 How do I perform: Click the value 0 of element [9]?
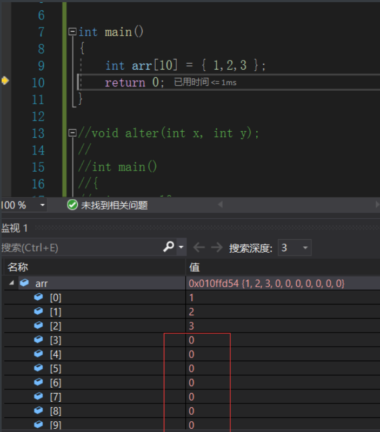(x=191, y=425)
